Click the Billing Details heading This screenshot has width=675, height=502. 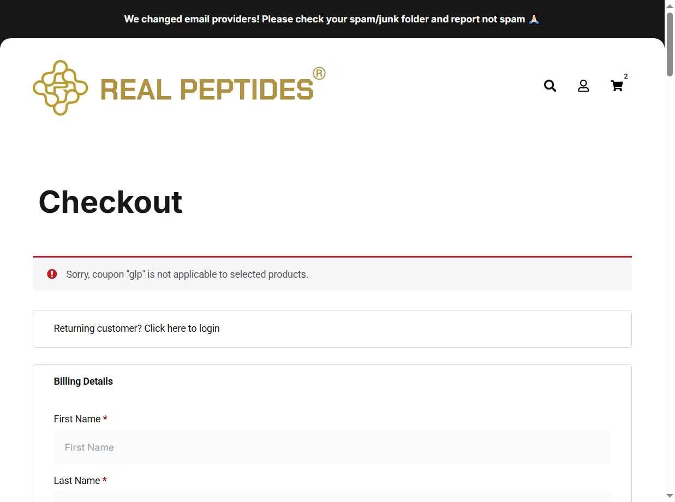coord(83,381)
